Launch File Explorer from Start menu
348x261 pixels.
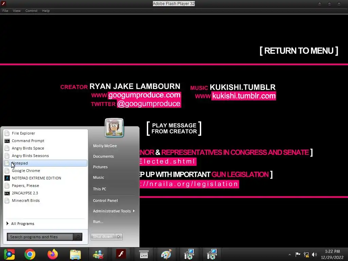tap(46, 133)
